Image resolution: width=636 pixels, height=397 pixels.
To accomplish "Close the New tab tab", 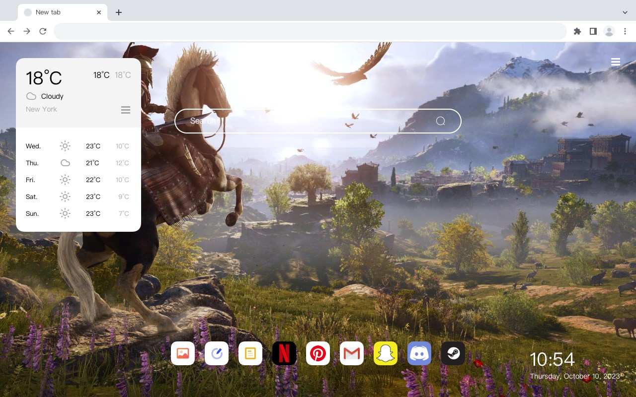I will [99, 12].
